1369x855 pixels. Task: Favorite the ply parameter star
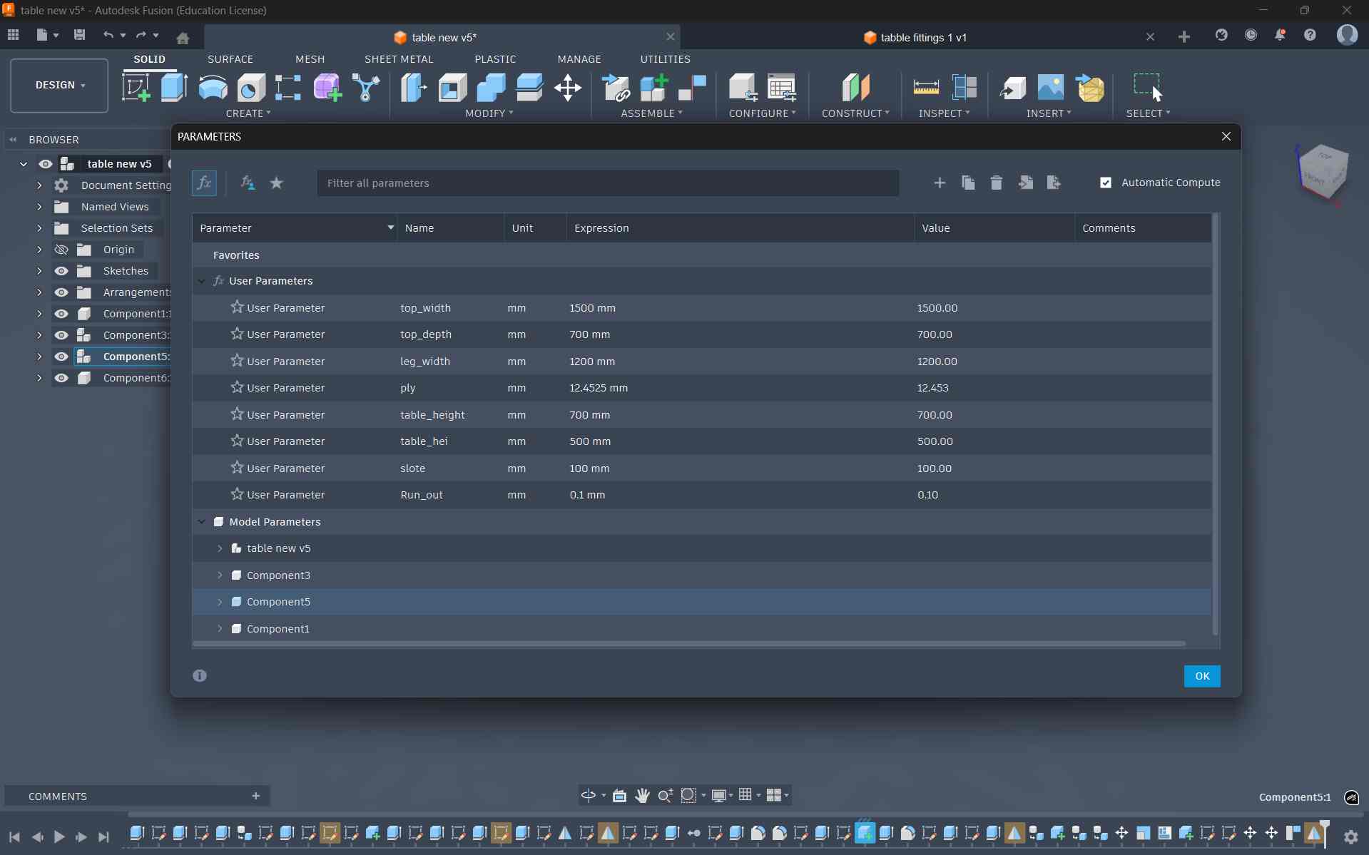(237, 387)
